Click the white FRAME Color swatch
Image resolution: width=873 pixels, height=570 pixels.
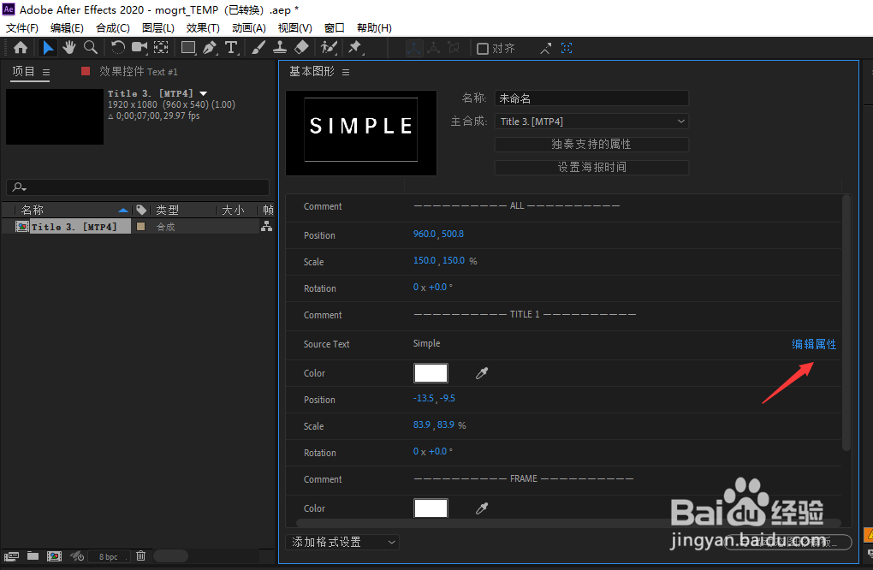431,508
